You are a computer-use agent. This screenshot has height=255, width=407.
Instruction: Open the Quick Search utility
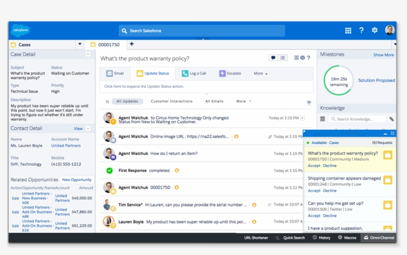pyautogui.click(x=290, y=238)
